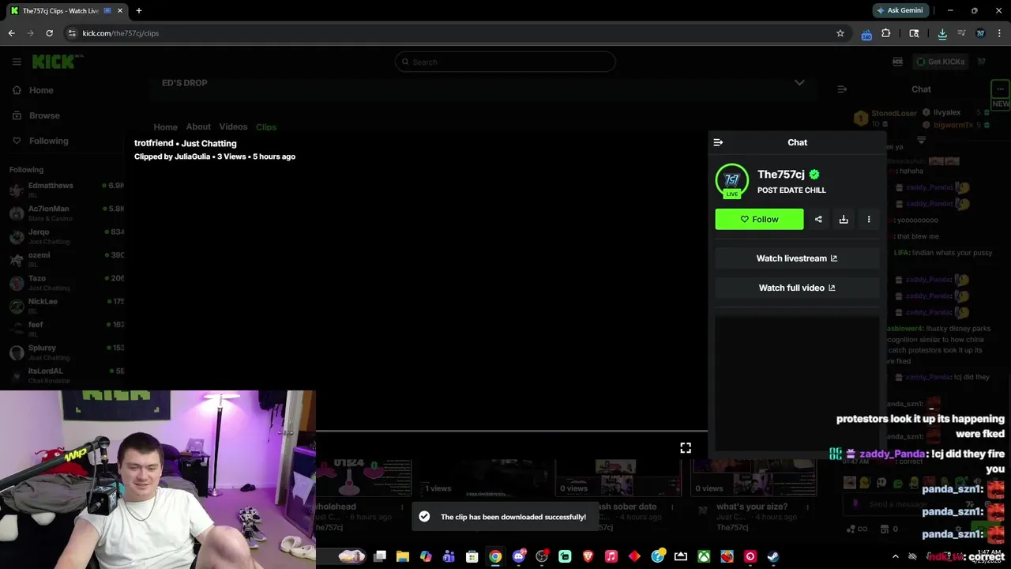This screenshot has height=569, width=1011.
Task: Open ItsLordAL in Following list
Action: tap(66, 375)
